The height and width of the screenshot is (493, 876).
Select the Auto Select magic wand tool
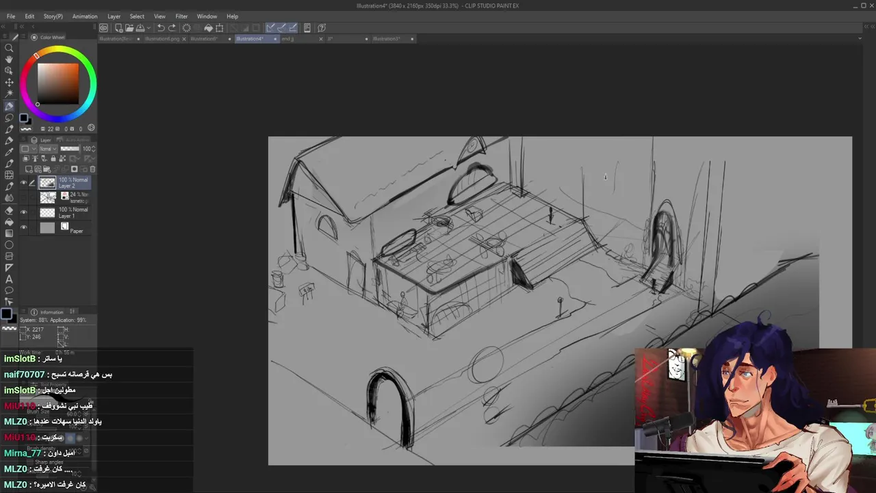pos(9,93)
